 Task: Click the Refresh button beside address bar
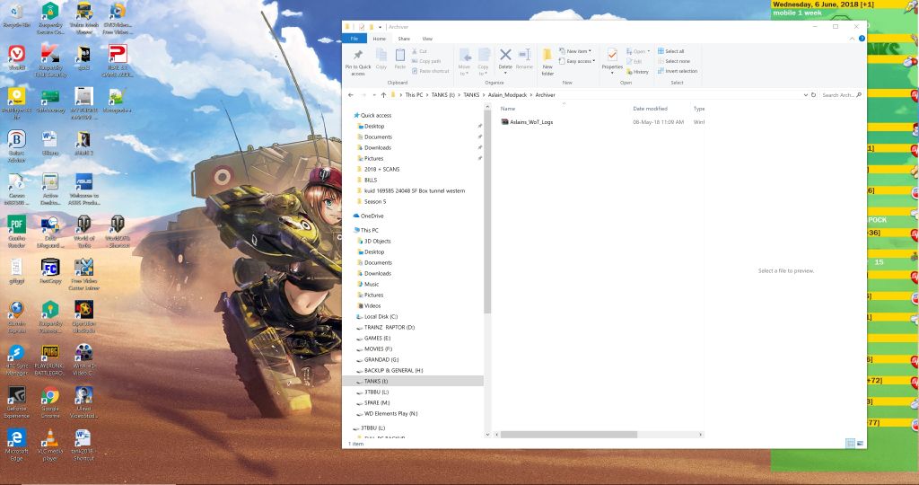pos(813,95)
